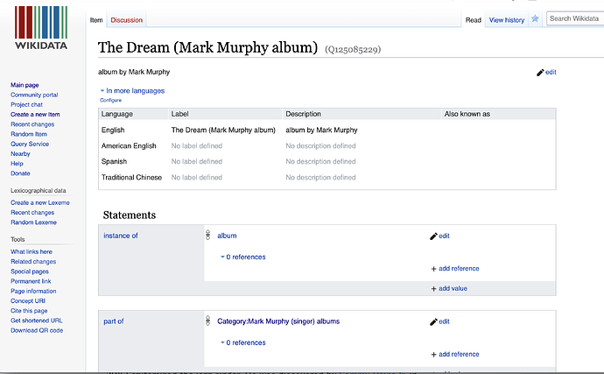Open Project chat

26,104
